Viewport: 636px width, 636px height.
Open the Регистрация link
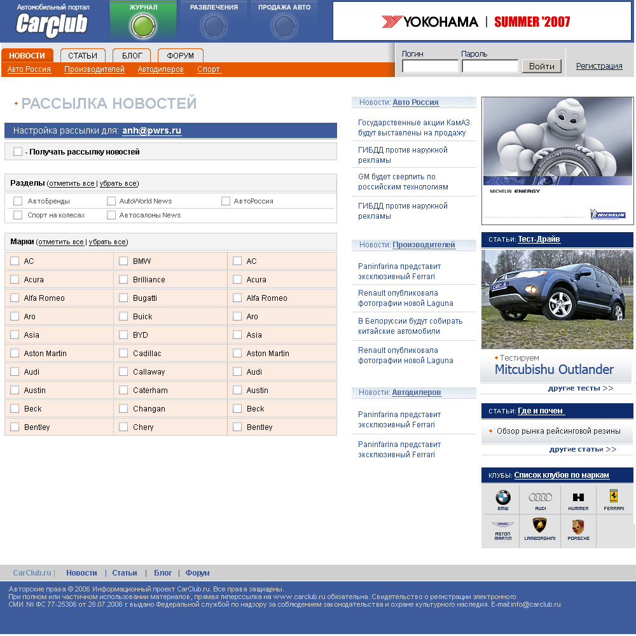[x=599, y=66]
